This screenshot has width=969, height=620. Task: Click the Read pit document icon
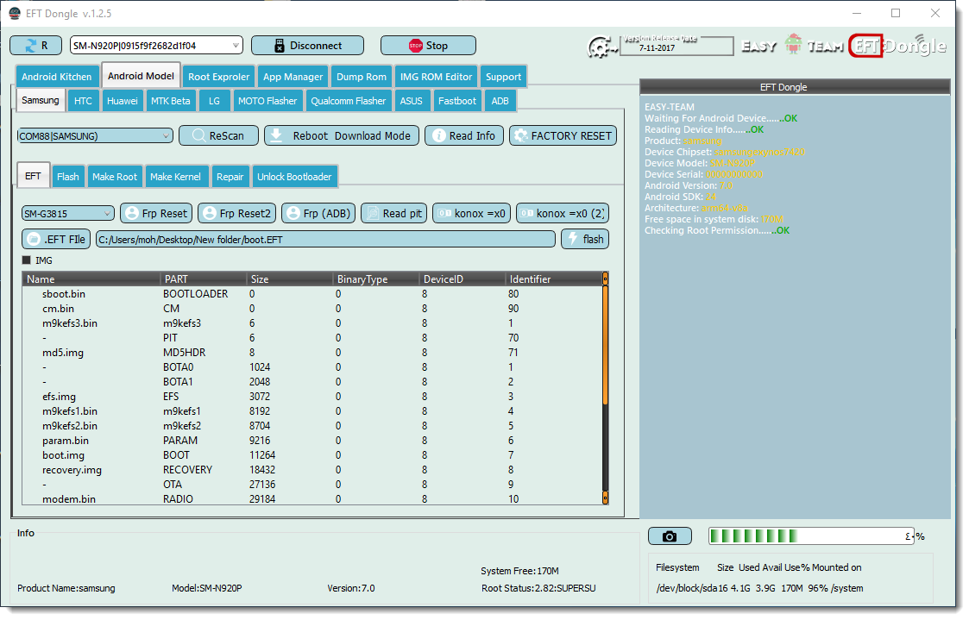(373, 214)
